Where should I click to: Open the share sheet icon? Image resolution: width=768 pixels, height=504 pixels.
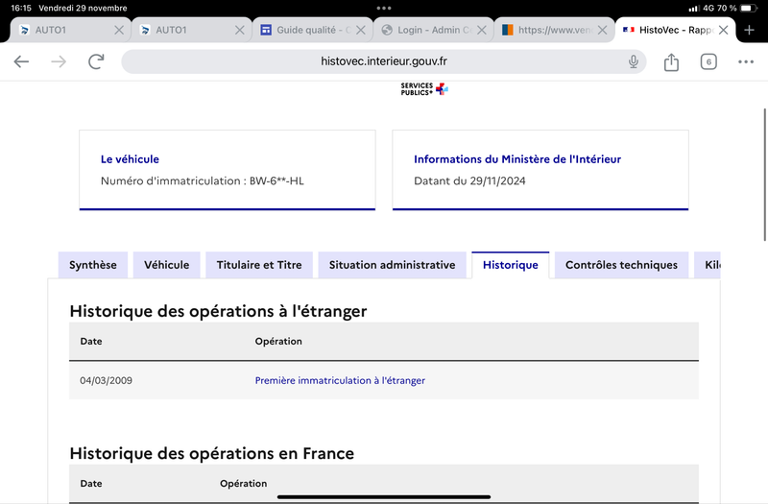(671, 61)
